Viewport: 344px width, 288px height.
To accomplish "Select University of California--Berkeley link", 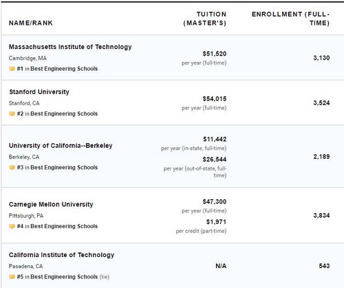I will click(61, 146).
